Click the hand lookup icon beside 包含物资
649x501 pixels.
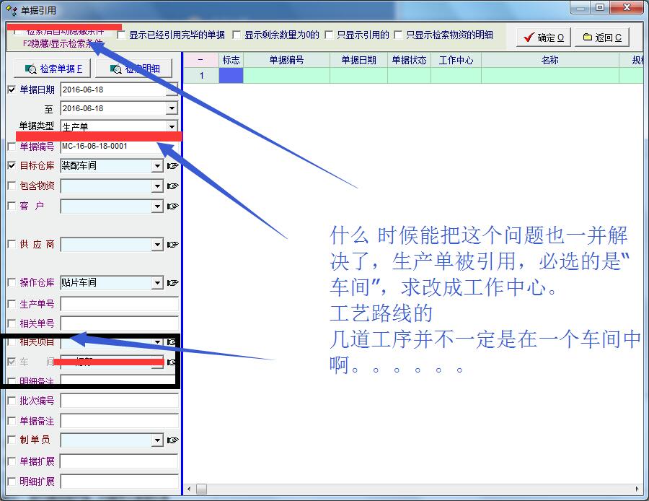click(x=172, y=186)
